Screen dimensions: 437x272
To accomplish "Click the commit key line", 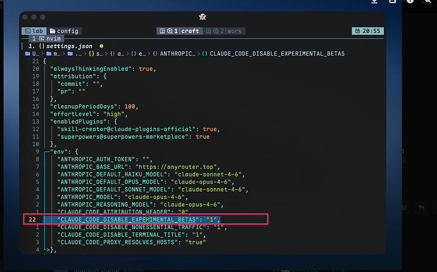I will tap(80, 83).
